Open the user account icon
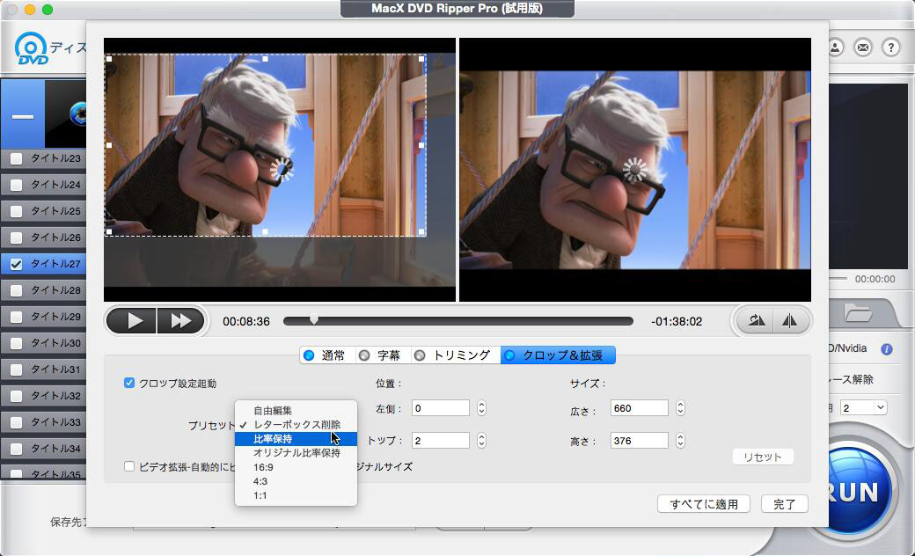The height and width of the screenshot is (556, 915). [835, 48]
